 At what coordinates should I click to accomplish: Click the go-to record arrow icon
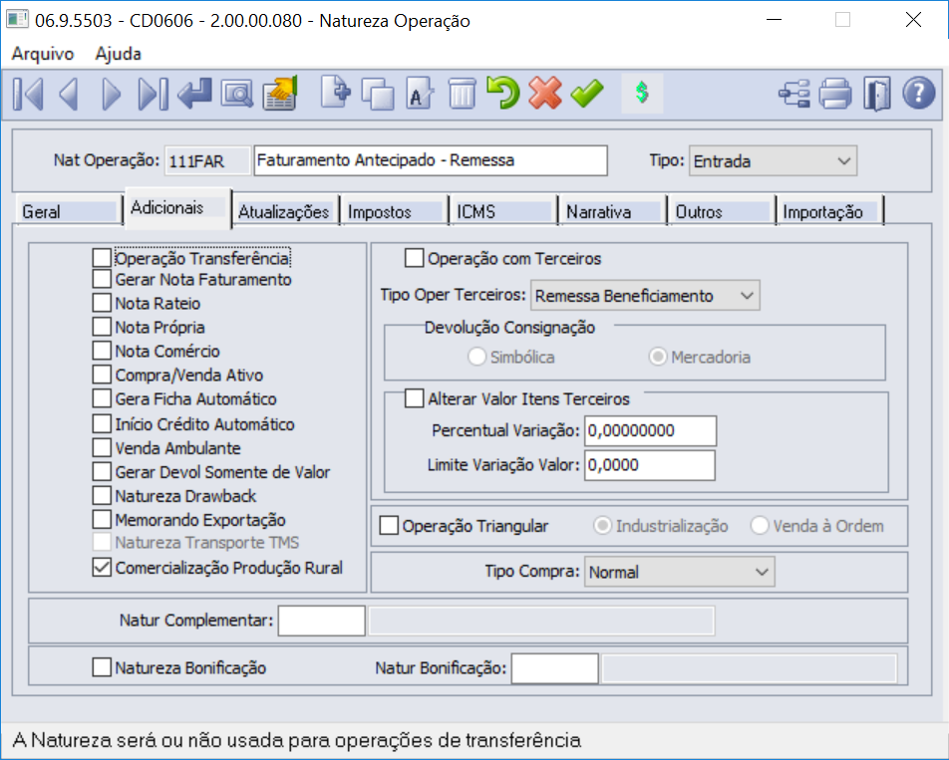pos(195,94)
